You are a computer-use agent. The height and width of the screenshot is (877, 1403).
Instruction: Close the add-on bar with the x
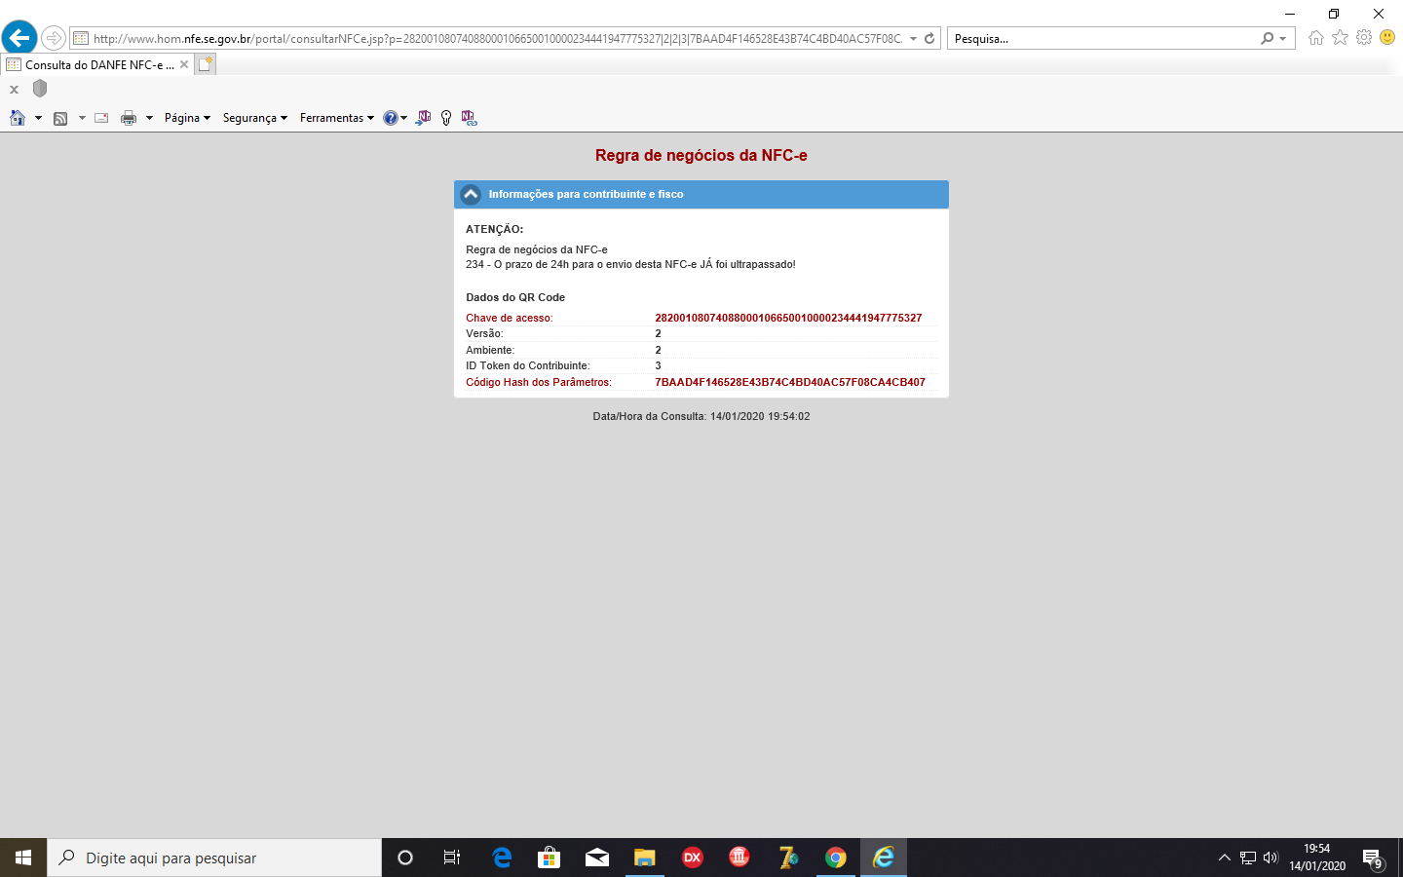pyautogui.click(x=14, y=89)
